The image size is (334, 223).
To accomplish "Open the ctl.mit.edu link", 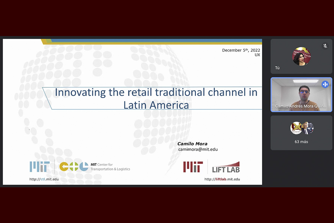I will click(x=44, y=179).
